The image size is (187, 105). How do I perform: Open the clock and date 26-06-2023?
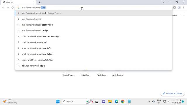tap(176, 101)
